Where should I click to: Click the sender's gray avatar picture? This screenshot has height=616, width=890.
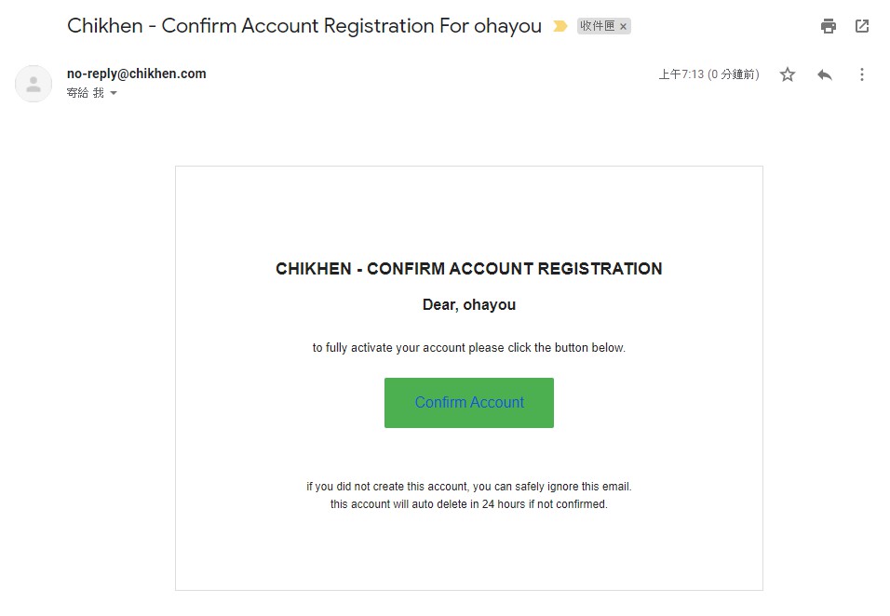point(34,84)
